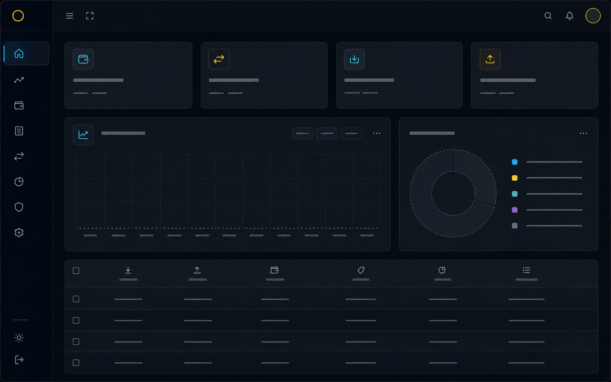This screenshot has width=611, height=382.
Task: Open notifications with the bell icon
Action: pos(569,16)
